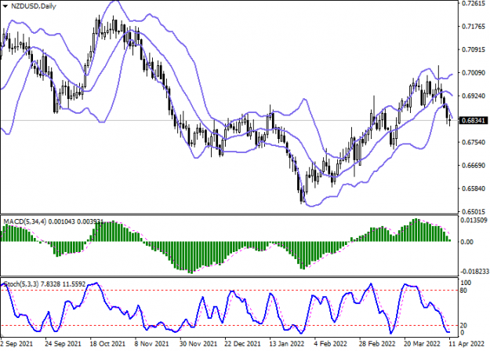
Task: Click the 0.71765 price axis value
Action: click(474, 27)
